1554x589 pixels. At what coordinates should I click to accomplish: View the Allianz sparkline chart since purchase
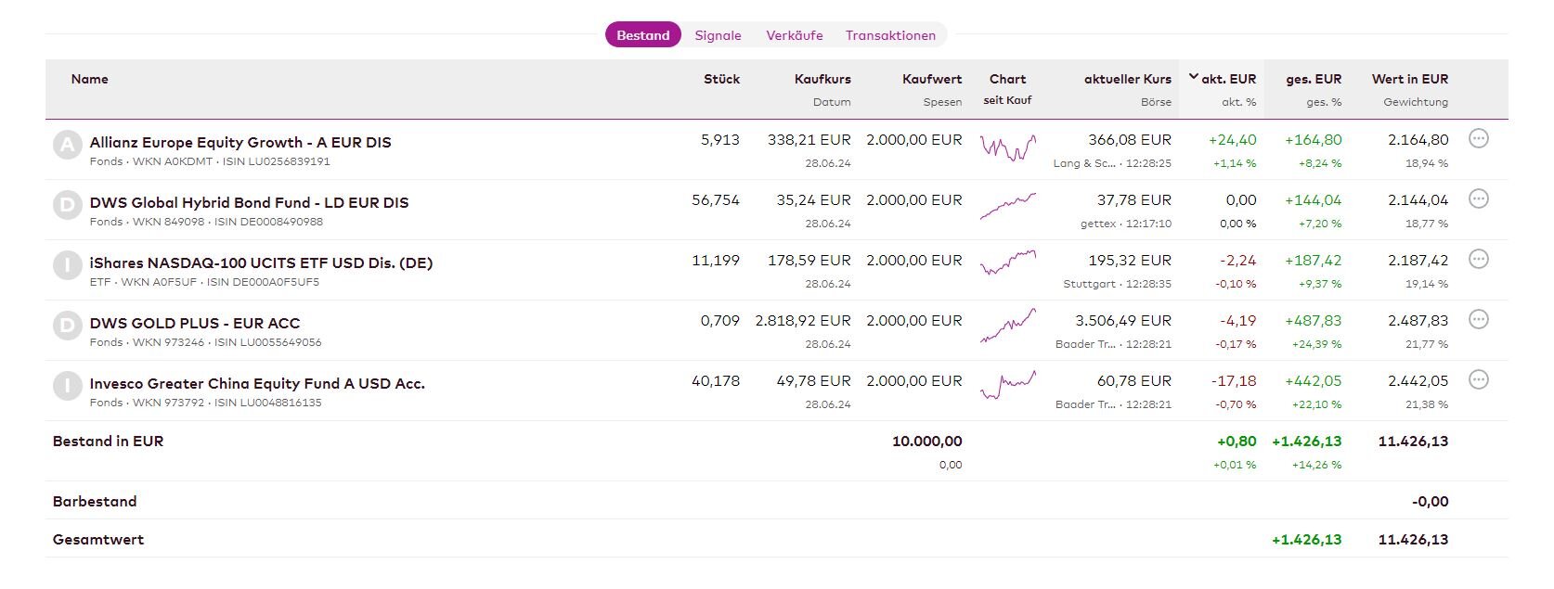1008,147
